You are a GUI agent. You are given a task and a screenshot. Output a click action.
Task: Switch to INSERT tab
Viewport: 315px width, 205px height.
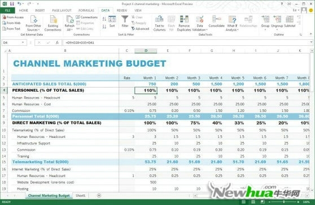[x=40, y=11]
